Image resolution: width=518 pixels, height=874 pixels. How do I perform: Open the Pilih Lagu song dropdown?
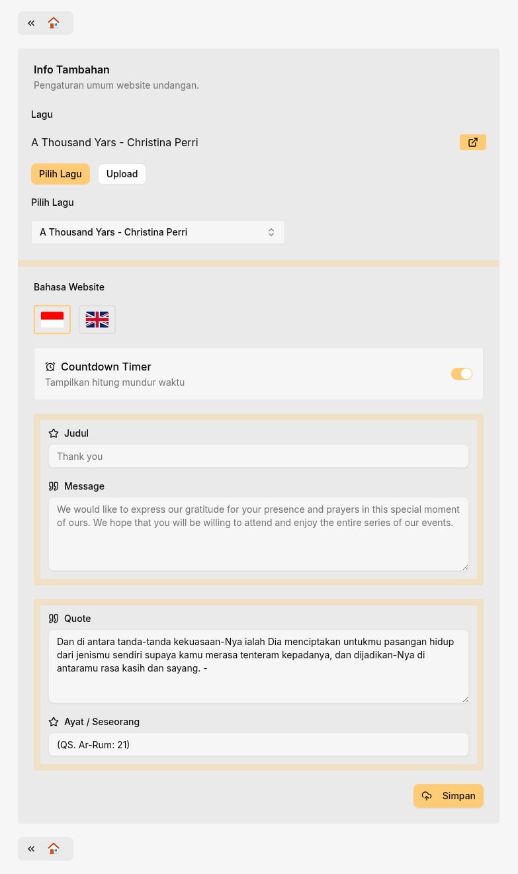click(158, 232)
